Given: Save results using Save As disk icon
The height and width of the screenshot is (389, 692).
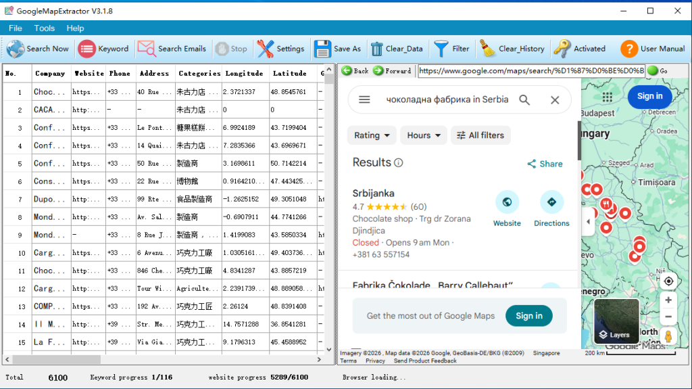Looking at the screenshot, I should (322, 49).
